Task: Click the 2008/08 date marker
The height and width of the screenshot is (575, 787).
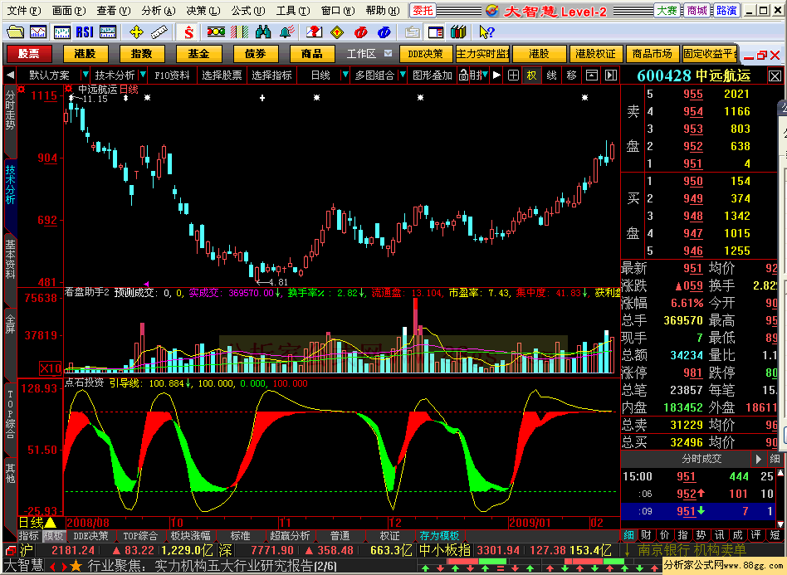Action: 88,523
